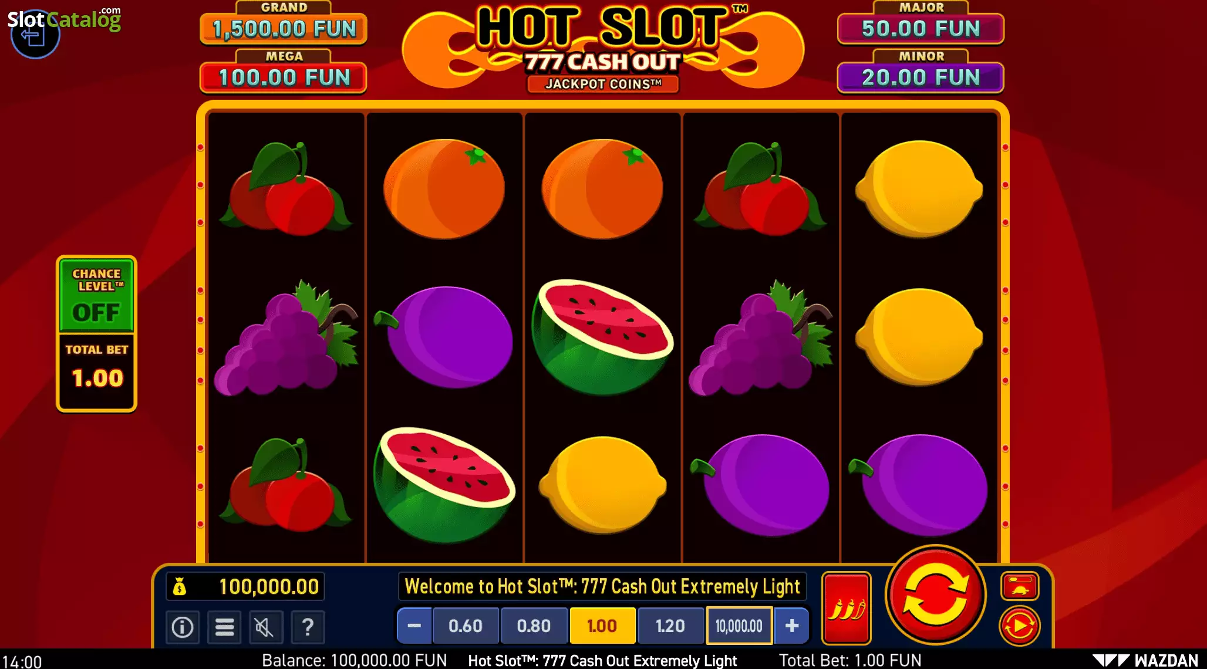
Task: Open help with the question mark icon
Action: [308, 627]
